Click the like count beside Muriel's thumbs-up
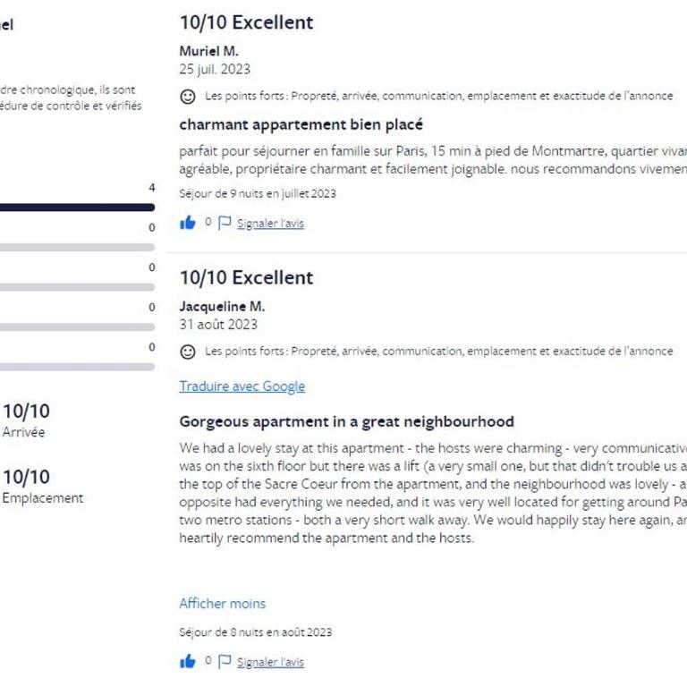Screen dimensions: 687x687 tap(208, 222)
